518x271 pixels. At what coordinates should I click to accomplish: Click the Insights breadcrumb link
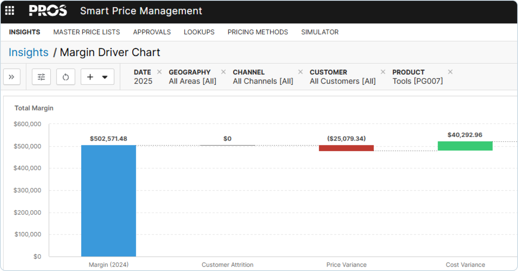[x=29, y=52]
